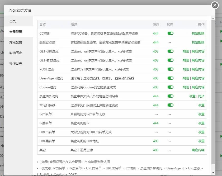Click 同步 for 禁止国外访问
222x176 pixels.
(201, 96)
